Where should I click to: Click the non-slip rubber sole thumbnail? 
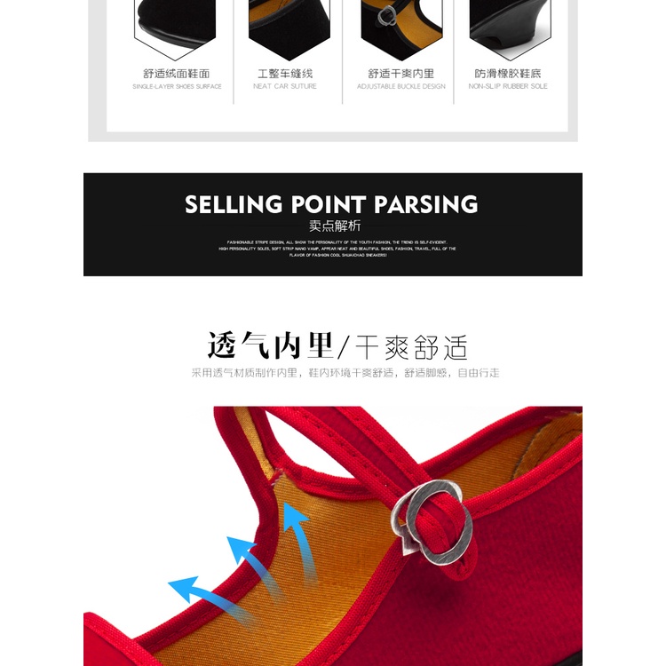pos(510,28)
